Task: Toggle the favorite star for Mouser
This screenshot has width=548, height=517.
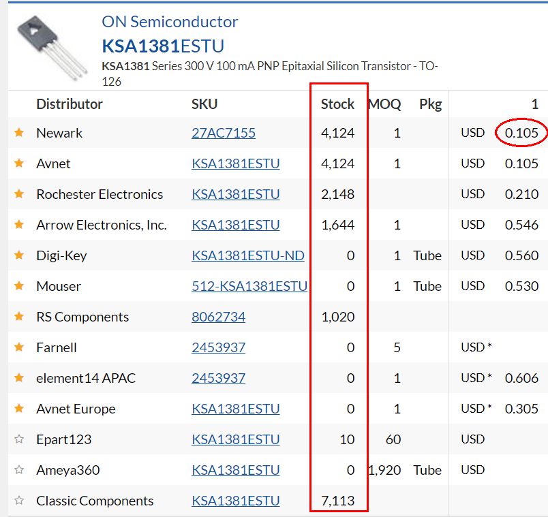Action: click(x=19, y=286)
